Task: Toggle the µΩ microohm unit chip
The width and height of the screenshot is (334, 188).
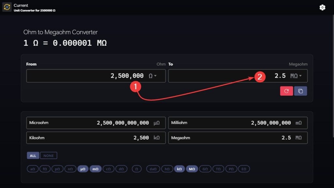Action: point(83,169)
